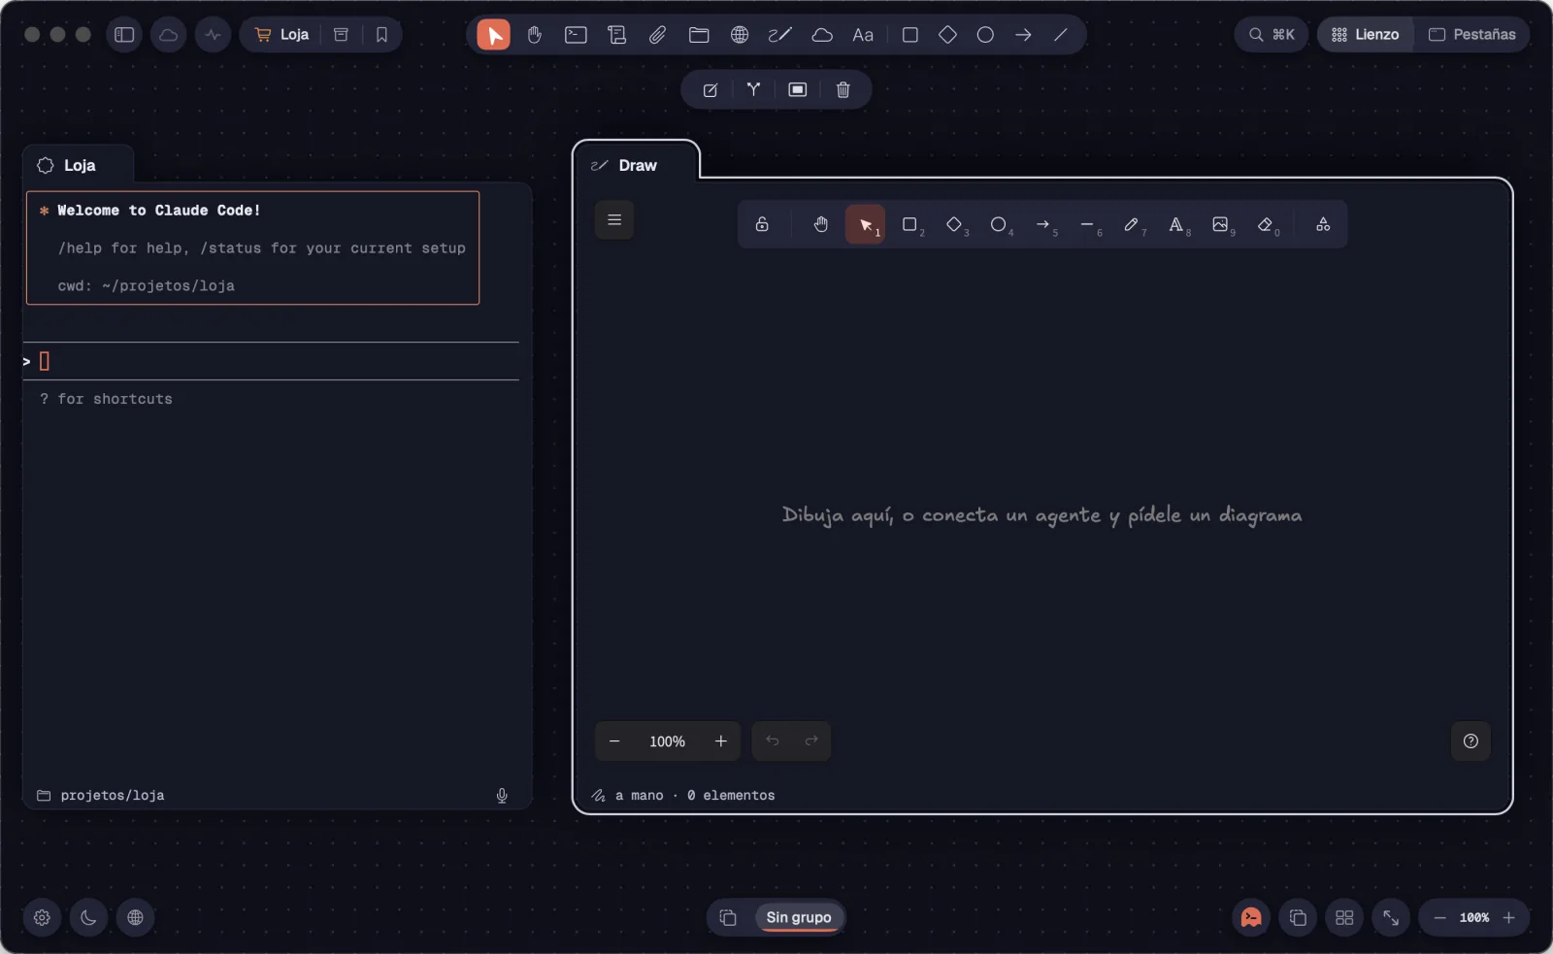Select the Draw panel rectangle tool
This screenshot has height=954, width=1553.
pos(909,225)
